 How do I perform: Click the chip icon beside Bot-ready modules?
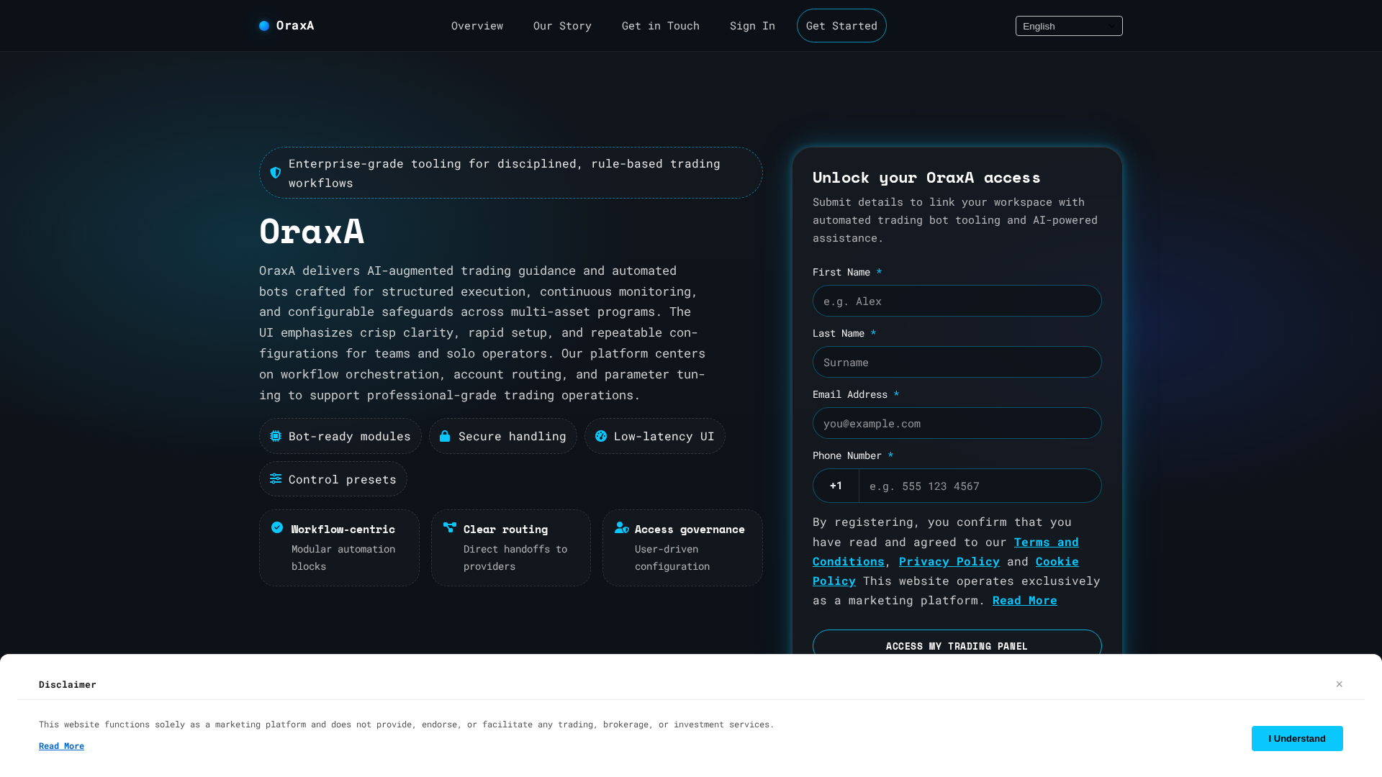(x=276, y=436)
